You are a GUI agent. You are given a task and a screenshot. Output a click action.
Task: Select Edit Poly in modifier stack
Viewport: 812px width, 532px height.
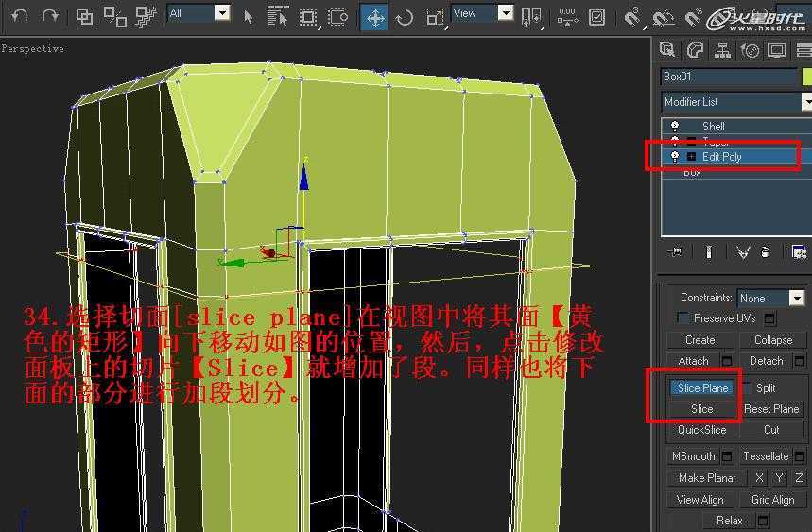pos(722,156)
